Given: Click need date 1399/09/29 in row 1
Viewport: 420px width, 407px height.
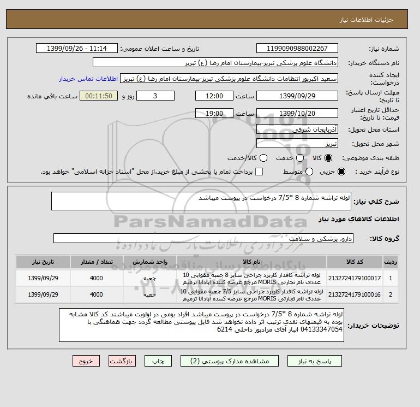Looking at the screenshot, I should tap(43, 279).
